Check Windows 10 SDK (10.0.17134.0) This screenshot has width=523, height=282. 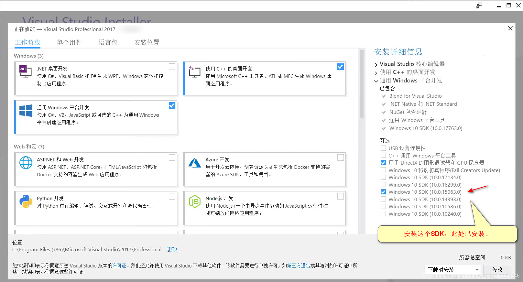pos(383,177)
